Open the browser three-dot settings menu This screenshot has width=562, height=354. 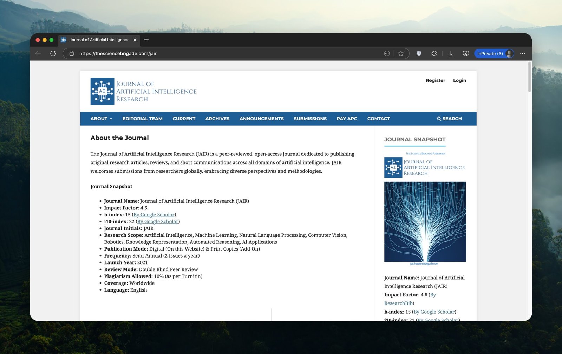point(522,53)
